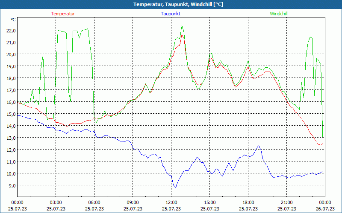Select the 21,0 y-axis label
This screenshot has height=213, width=342.
coord(10,43)
